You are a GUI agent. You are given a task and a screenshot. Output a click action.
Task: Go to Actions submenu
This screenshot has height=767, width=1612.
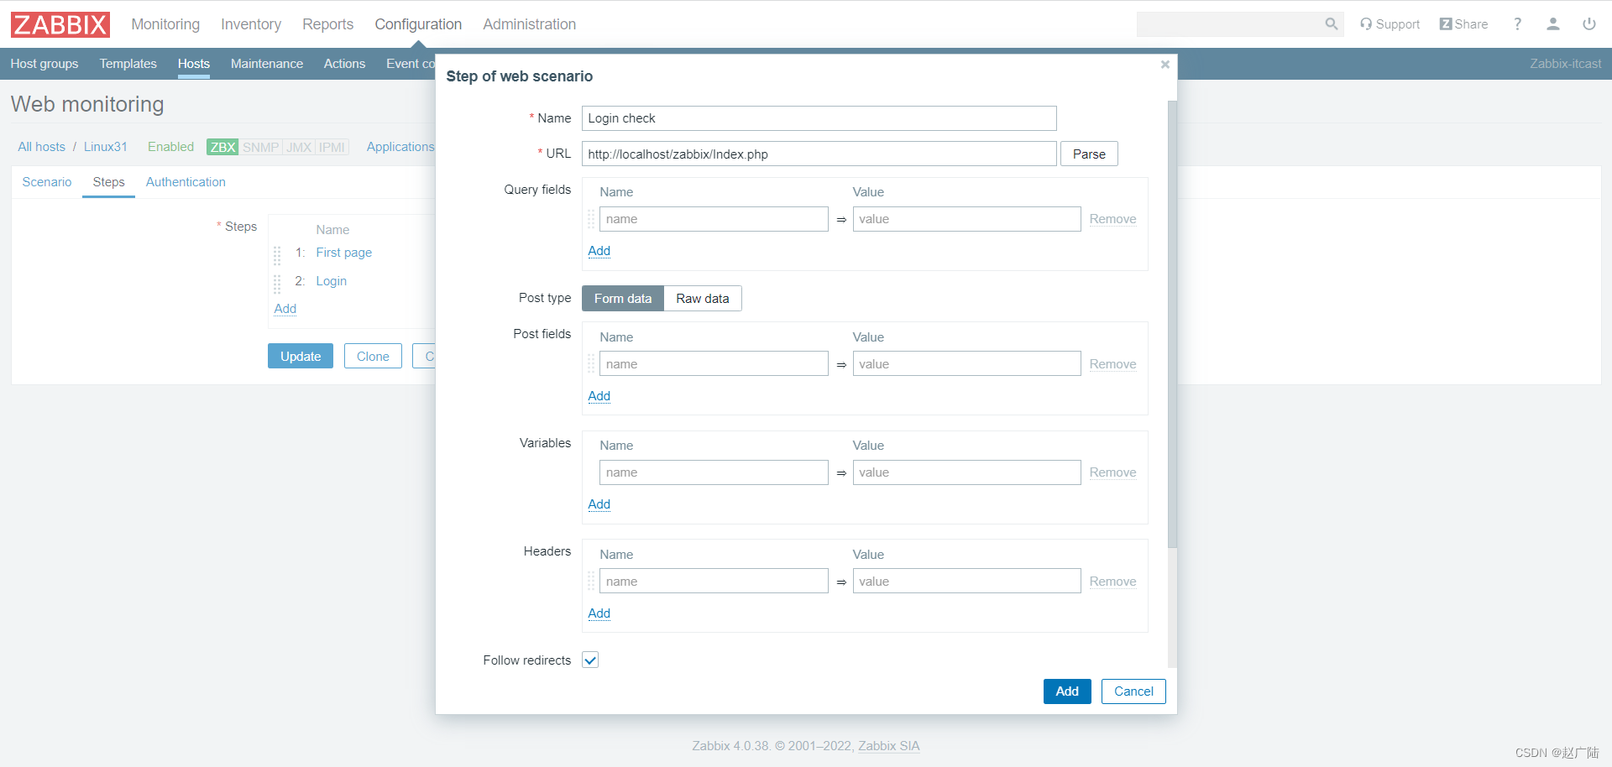tap(344, 64)
